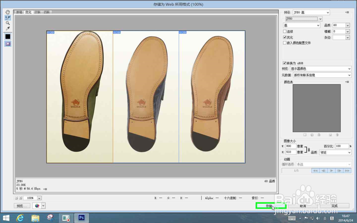Click the 完成 done button
The height and width of the screenshot is (223, 357).
point(334,206)
